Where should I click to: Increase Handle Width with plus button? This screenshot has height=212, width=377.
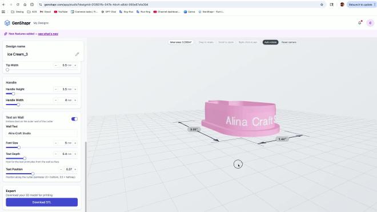point(75,100)
